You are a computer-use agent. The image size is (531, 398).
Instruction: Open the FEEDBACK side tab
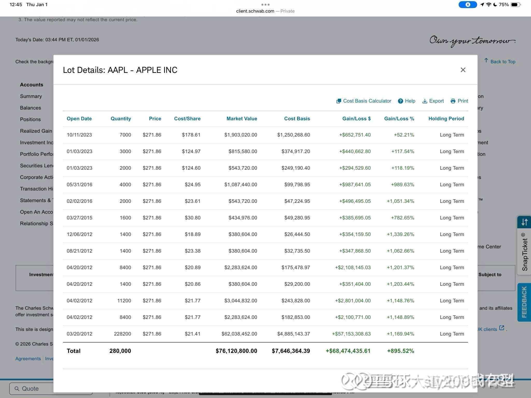(524, 302)
